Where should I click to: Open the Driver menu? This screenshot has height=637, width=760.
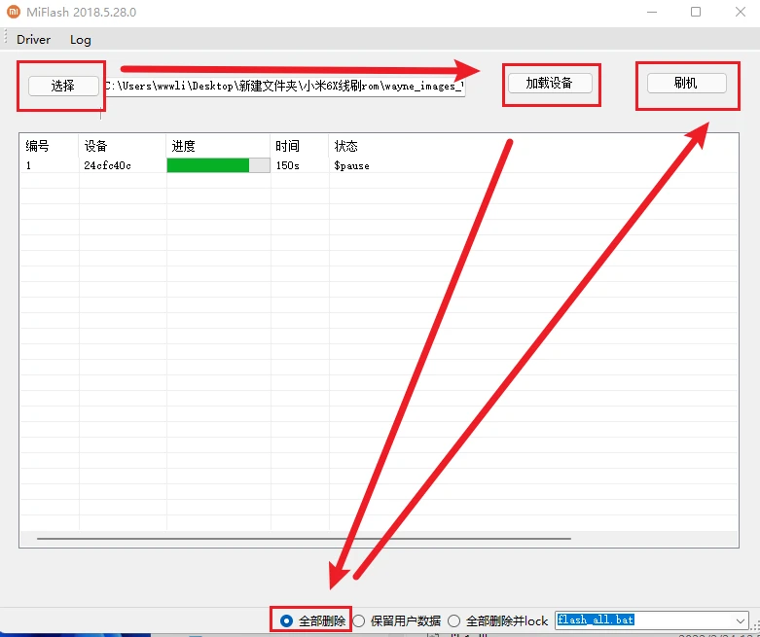click(33, 40)
